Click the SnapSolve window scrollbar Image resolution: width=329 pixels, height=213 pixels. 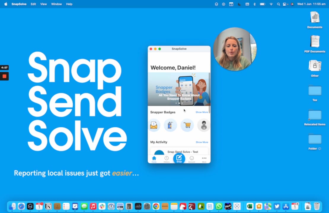click(x=209, y=93)
